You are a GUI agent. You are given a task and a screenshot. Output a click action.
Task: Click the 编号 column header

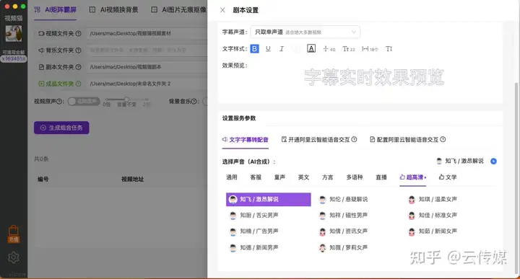[x=43, y=179]
